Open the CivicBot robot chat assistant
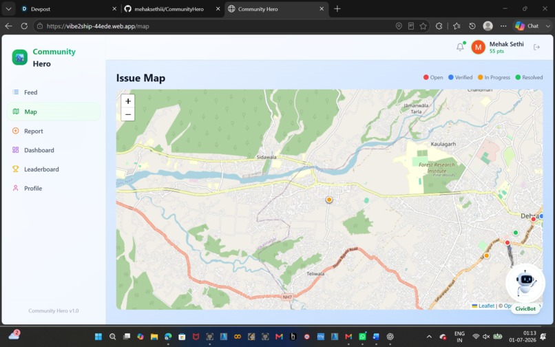The height and width of the screenshot is (347, 555). pos(525,284)
